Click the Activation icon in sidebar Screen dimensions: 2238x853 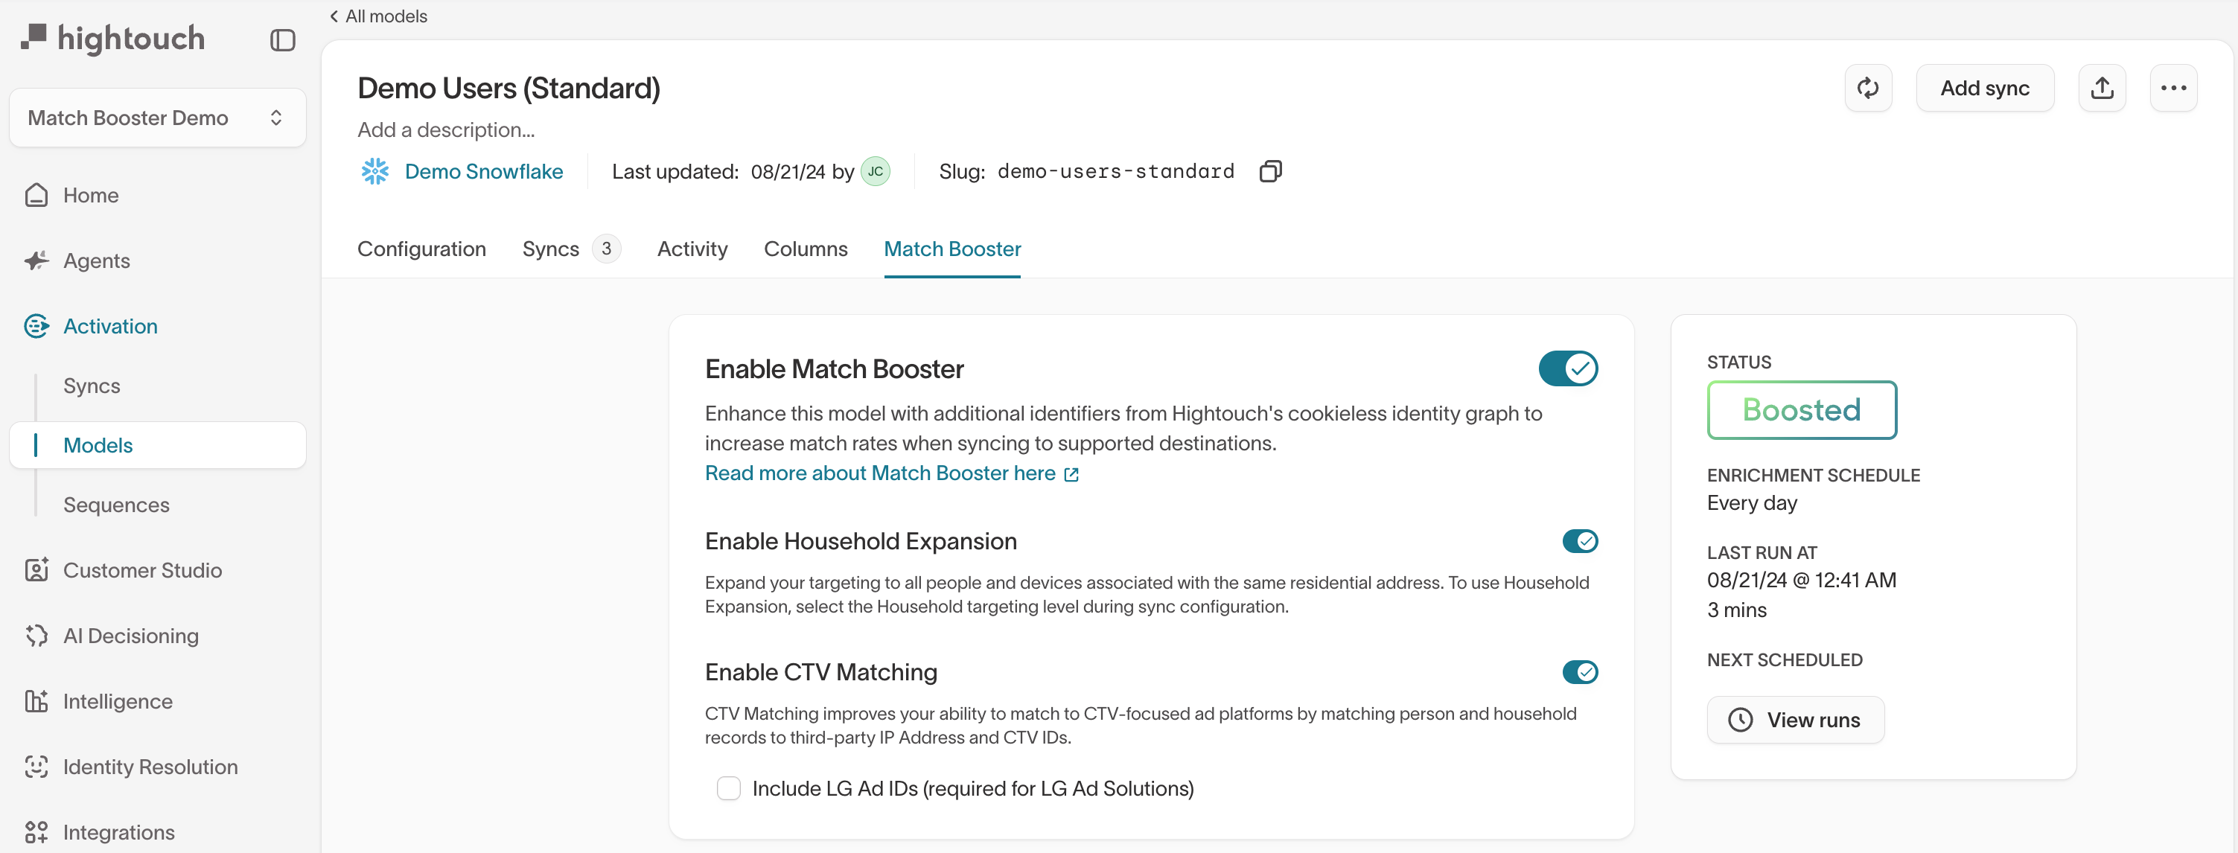pos(36,326)
